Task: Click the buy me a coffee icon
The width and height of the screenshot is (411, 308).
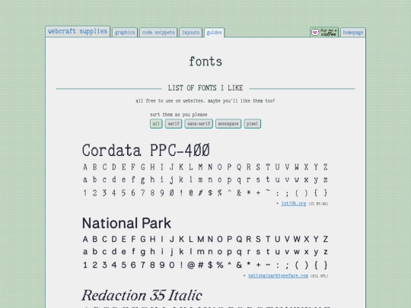Action: point(324,32)
